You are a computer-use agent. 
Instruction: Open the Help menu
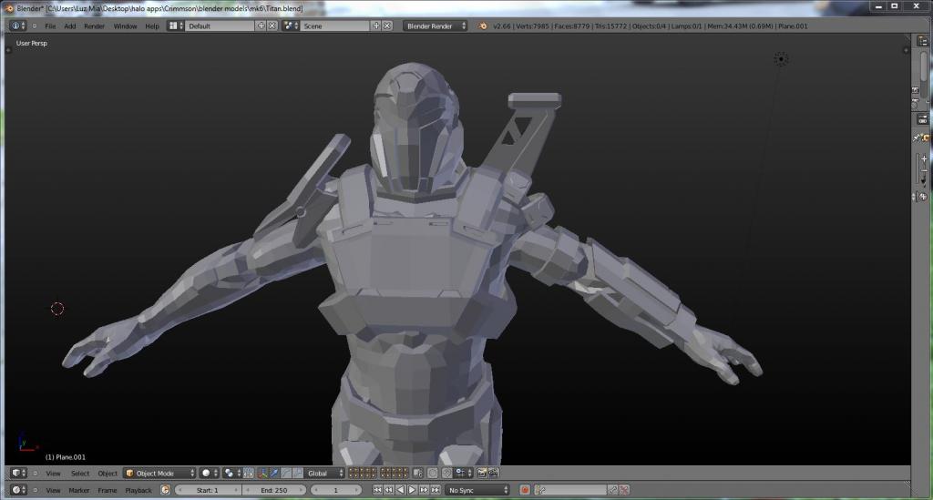point(152,26)
